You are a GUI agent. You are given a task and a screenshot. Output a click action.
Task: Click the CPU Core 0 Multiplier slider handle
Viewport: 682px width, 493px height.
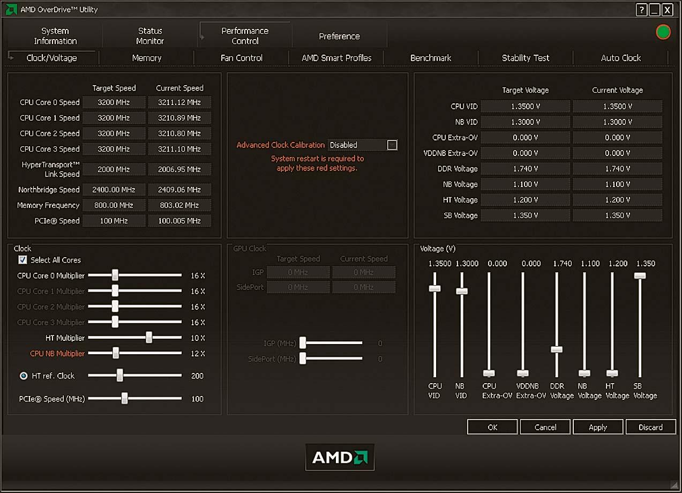pos(115,275)
